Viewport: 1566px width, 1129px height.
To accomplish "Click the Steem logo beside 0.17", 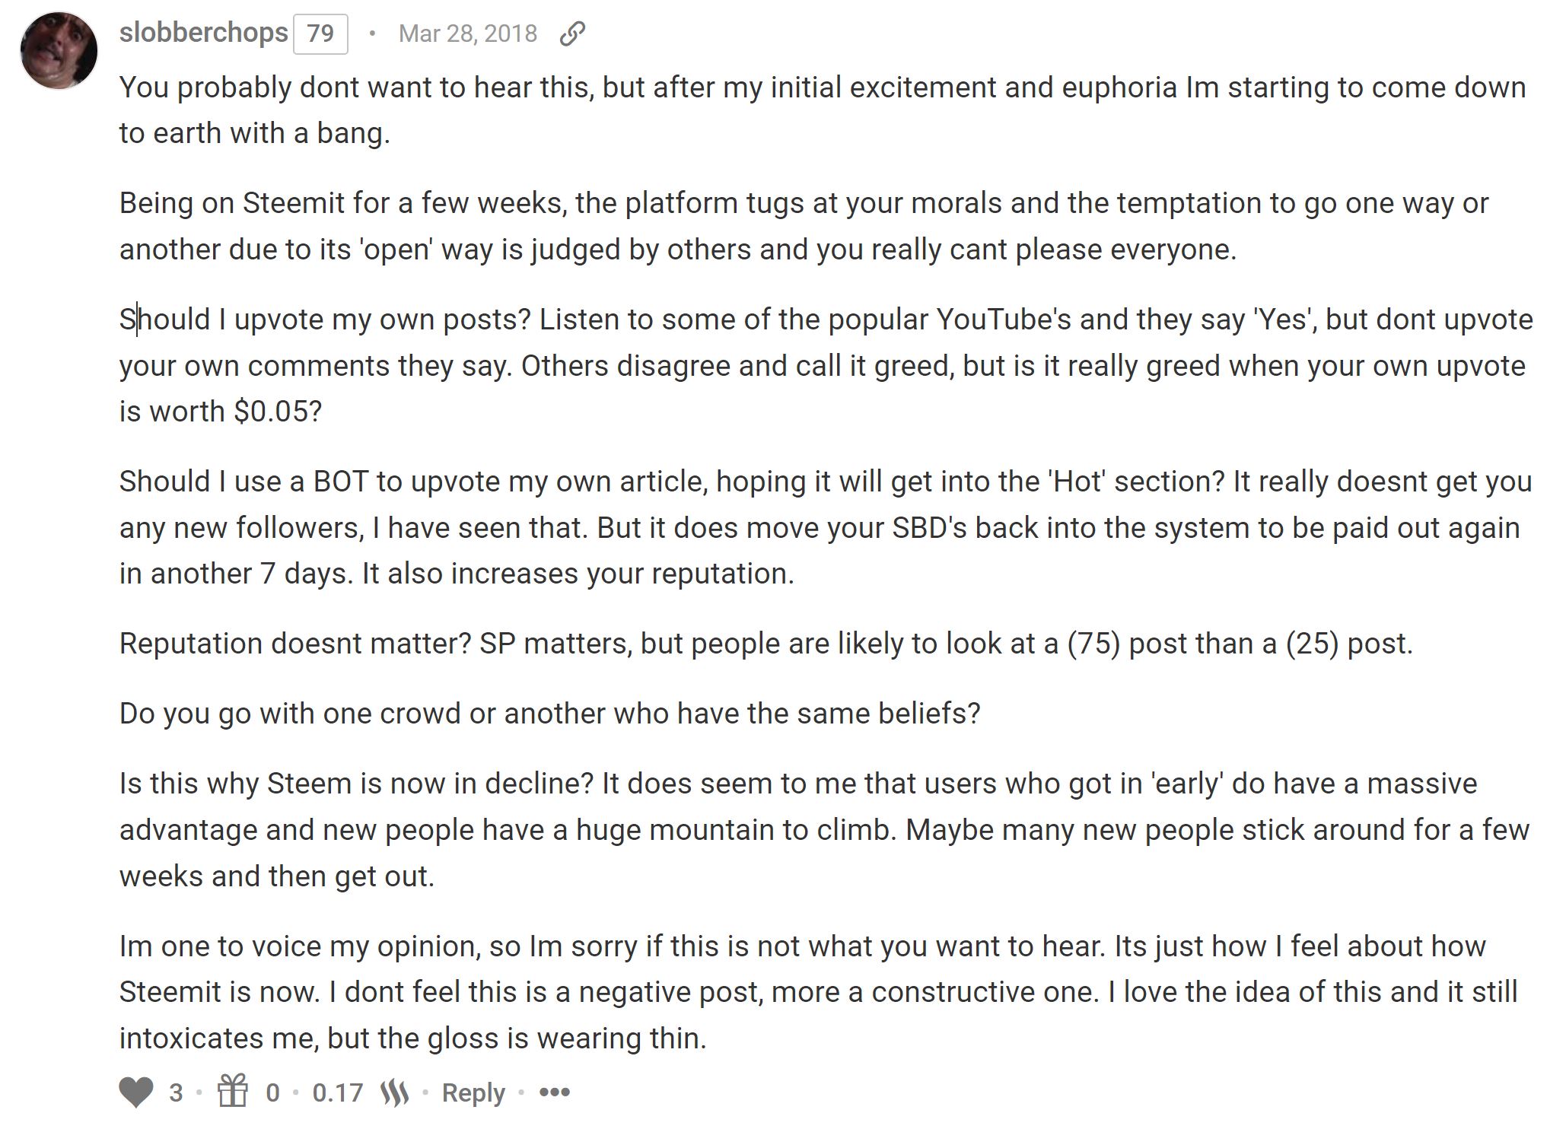I will (395, 1093).
